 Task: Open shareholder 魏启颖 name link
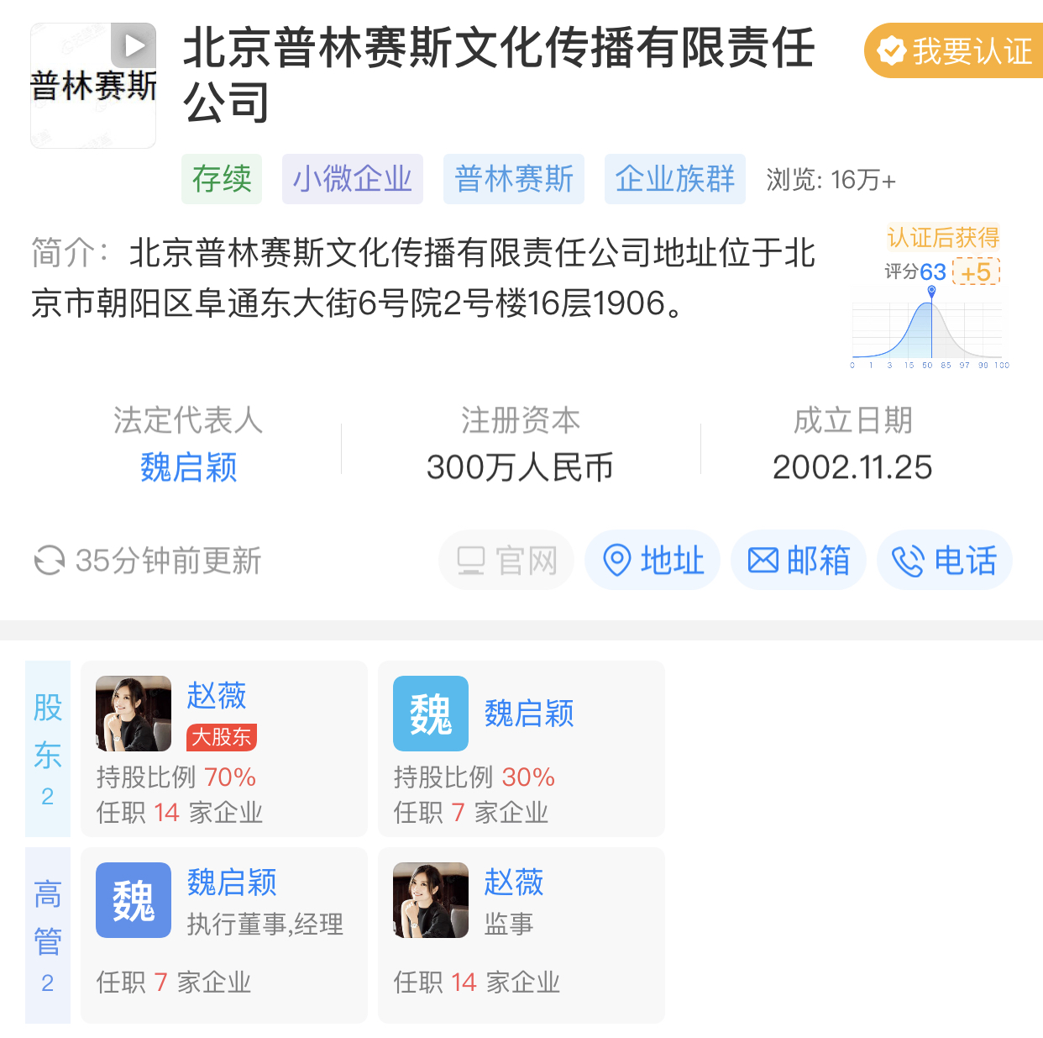(x=529, y=714)
